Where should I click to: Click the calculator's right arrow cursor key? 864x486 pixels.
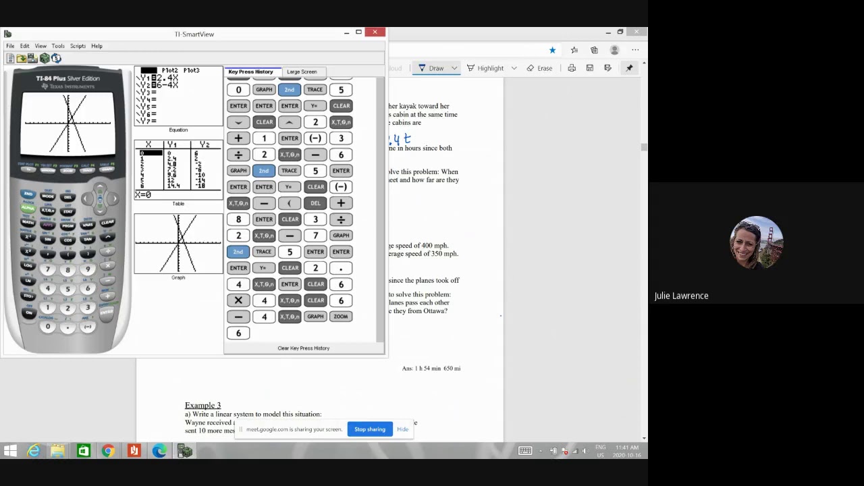[115, 198]
